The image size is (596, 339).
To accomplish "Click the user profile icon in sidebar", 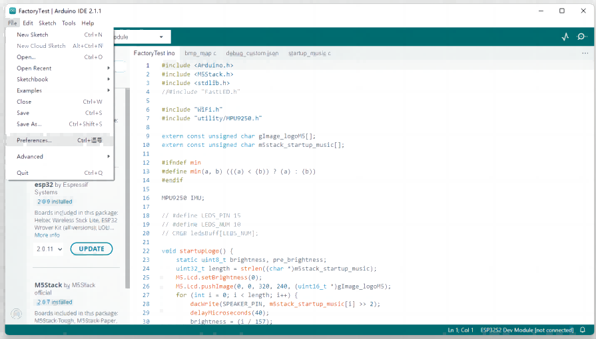I will 17,314.
